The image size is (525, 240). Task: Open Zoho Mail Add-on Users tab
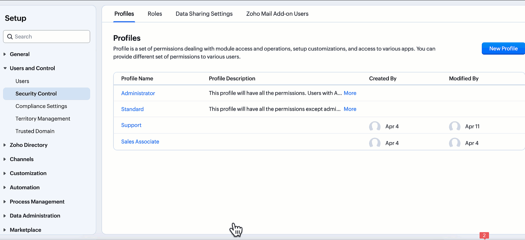pyautogui.click(x=277, y=14)
